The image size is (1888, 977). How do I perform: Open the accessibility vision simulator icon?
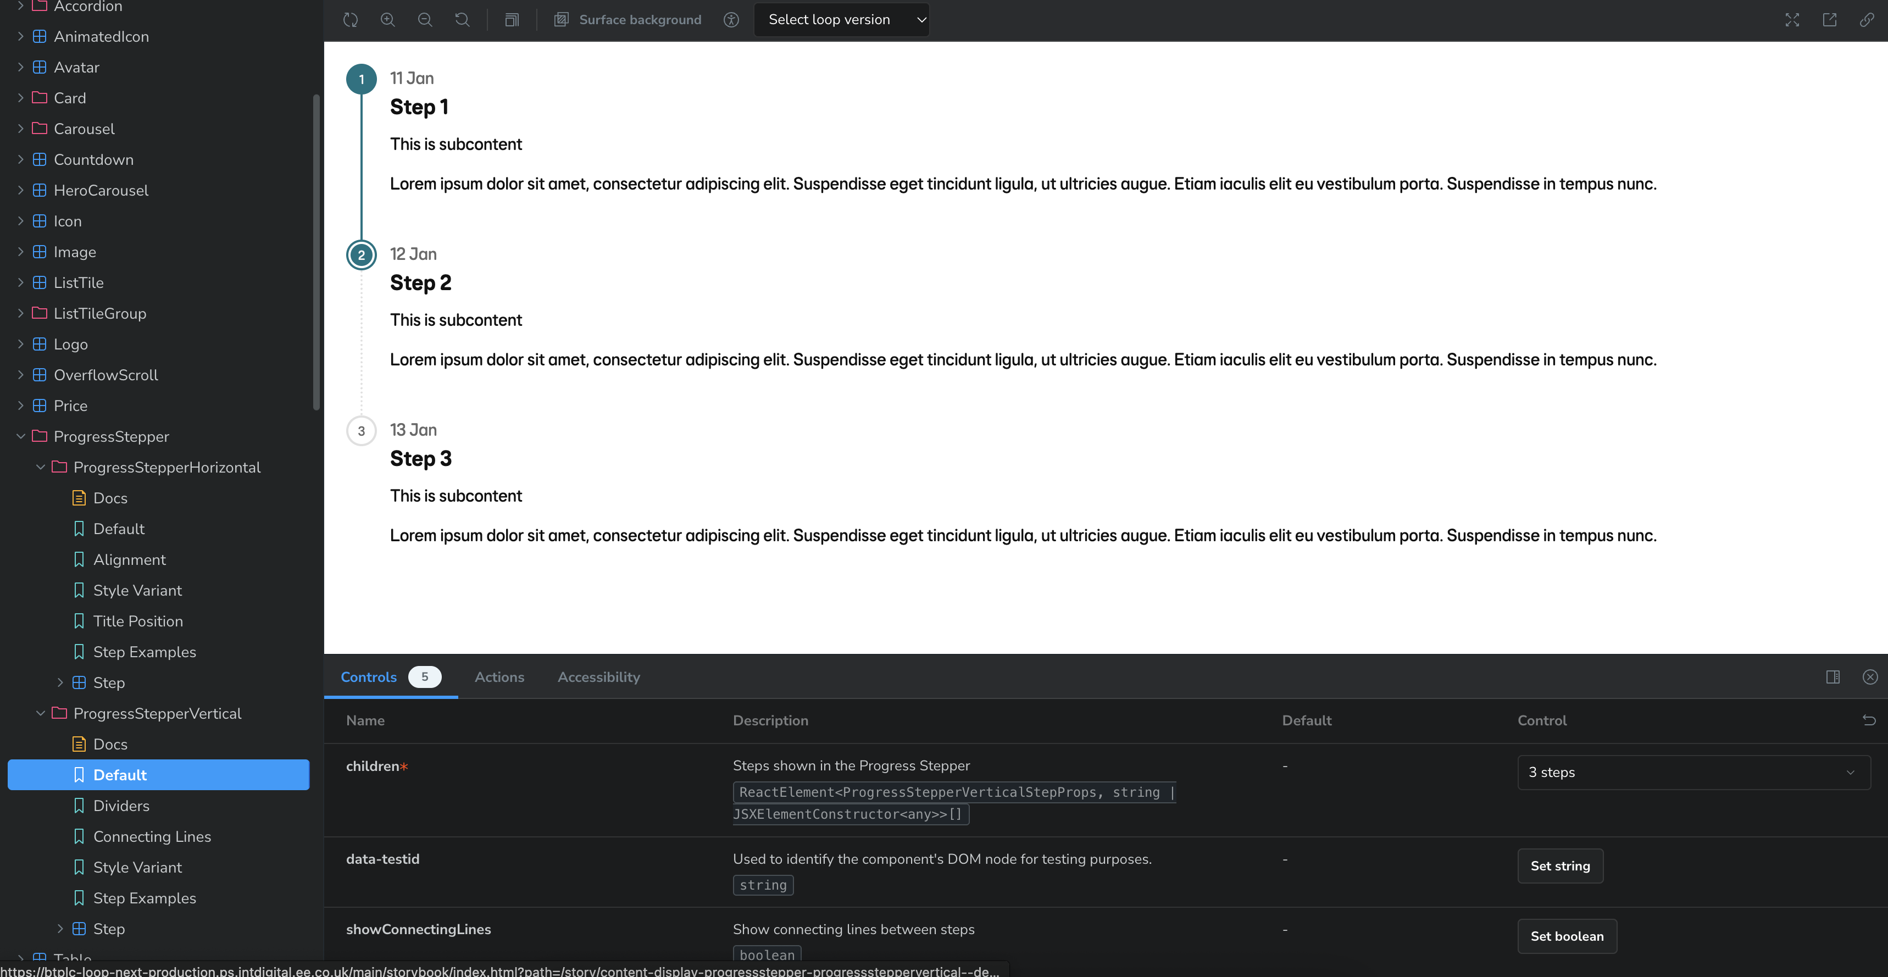tap(731, 20)
